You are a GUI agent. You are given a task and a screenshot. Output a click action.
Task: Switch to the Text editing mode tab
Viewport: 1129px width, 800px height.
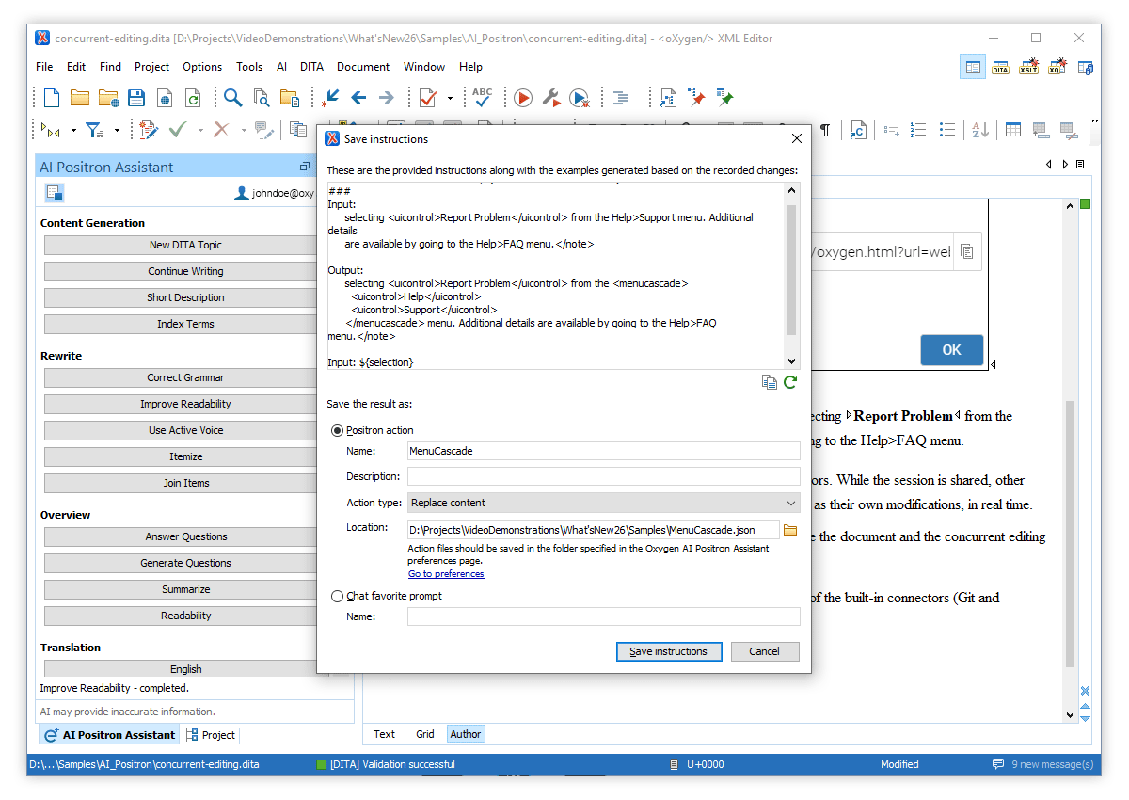(384, 734)
